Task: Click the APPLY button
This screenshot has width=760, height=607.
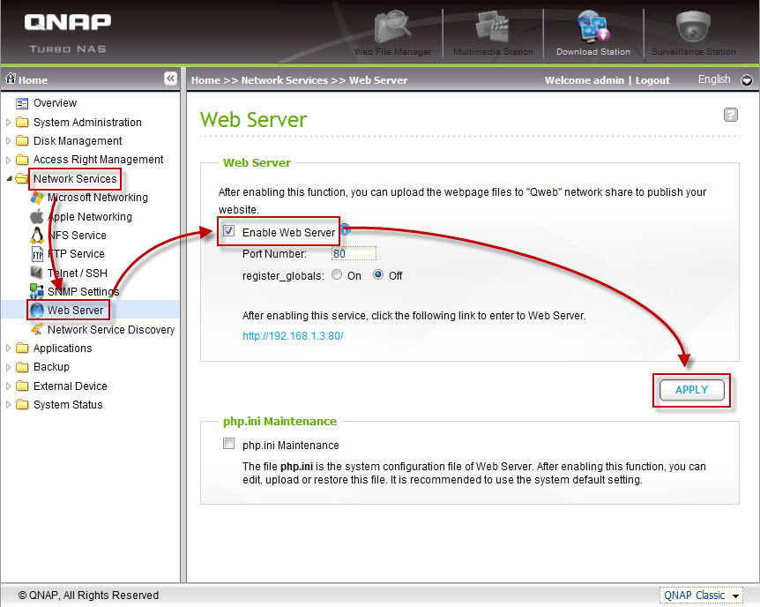Action: [x=691, y=390]
